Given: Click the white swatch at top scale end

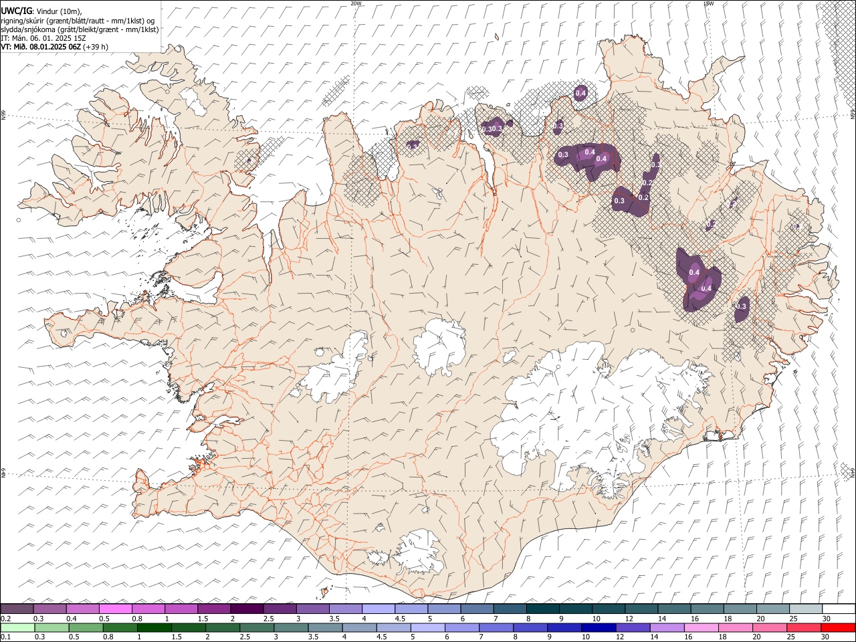Looking at the screenshot, I should [x=838, y=609].
